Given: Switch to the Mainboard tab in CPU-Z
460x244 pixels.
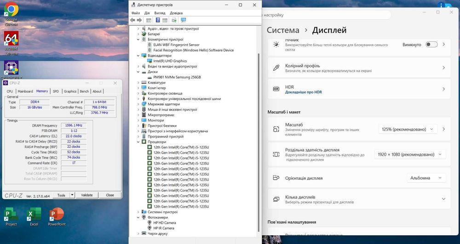Looking at the screenshot, I should click(x=25, y=91).
